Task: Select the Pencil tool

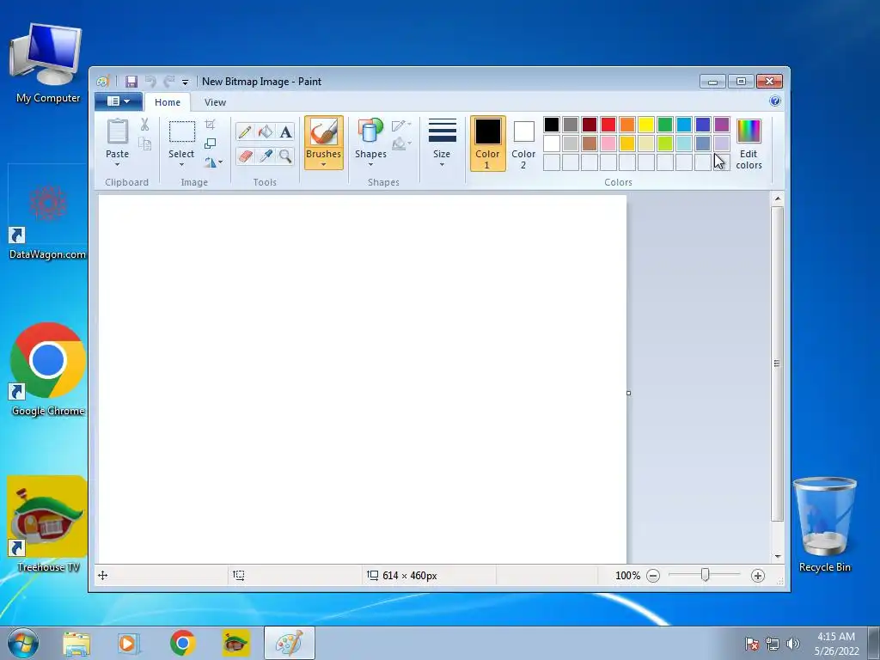Action: (x=245, y=131)
